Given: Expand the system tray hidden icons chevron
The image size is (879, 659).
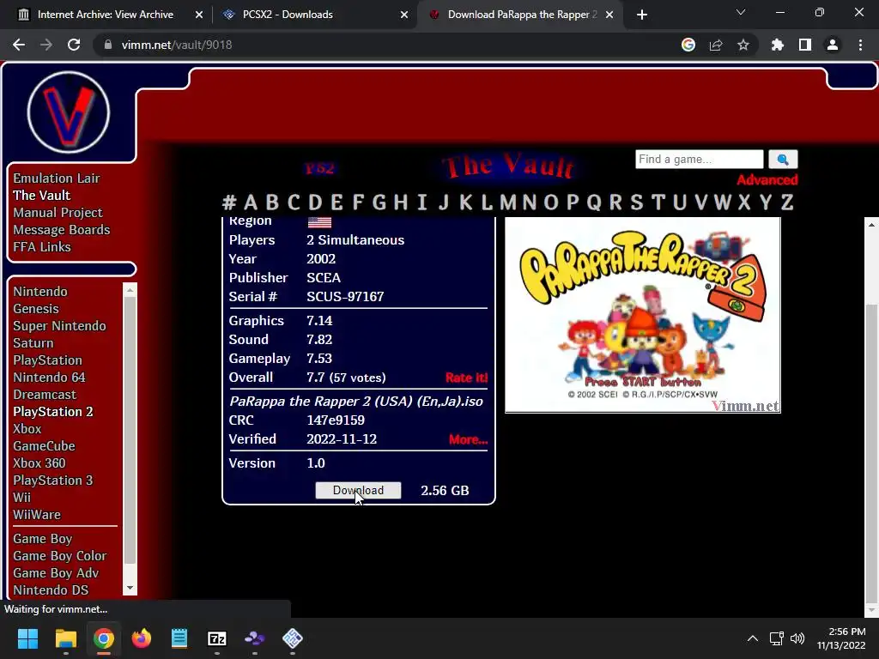Looking at the screenshot, I should [x=752, y=638].
